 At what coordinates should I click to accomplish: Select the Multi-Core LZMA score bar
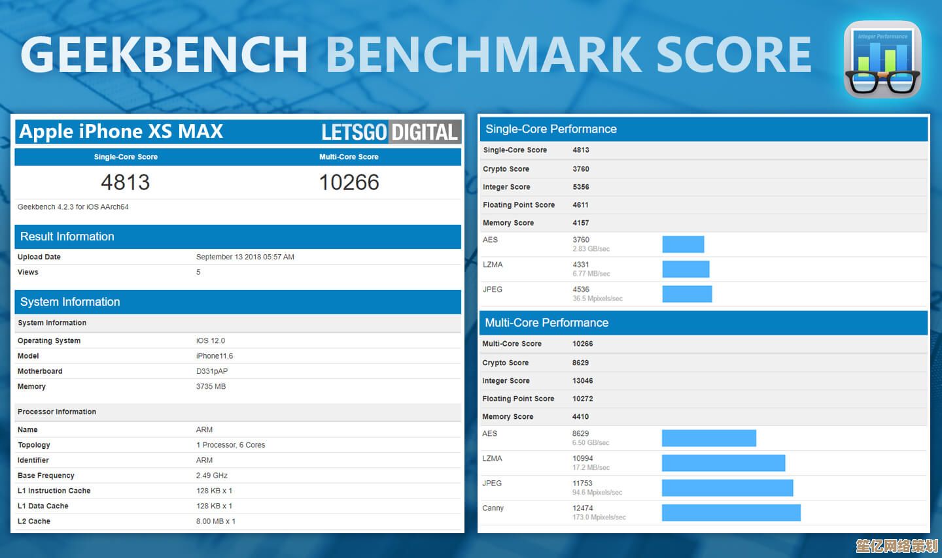[723, 463]
